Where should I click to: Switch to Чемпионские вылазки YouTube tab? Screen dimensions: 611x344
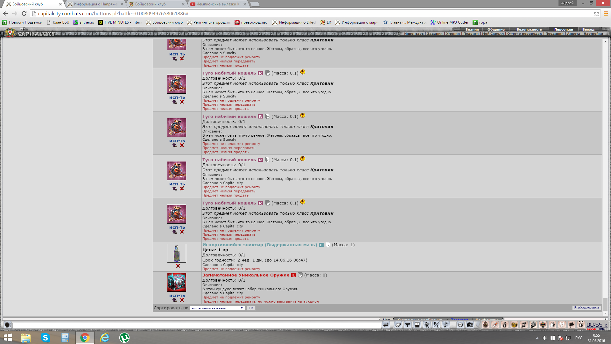pos(218,4)
